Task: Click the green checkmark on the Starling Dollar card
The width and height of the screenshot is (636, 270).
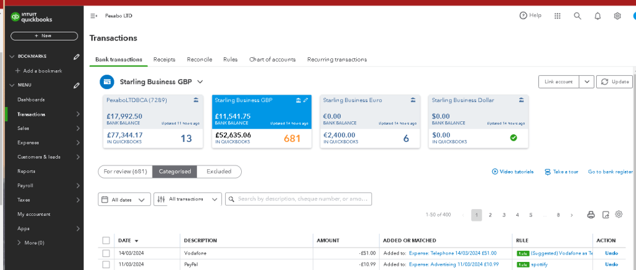Action: click(x=514, y=138)
